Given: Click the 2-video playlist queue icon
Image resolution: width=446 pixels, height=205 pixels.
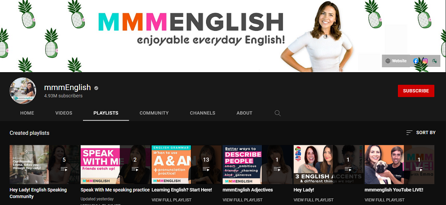Looking at the screenshot, I should [135, 169].
